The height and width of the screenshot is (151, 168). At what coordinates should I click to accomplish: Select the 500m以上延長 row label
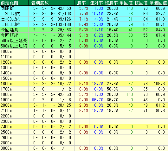coord(14,41)
